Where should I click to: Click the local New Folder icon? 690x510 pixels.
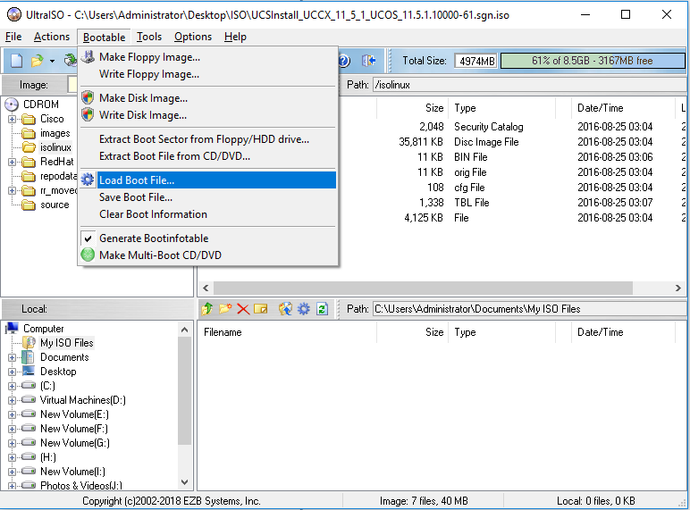pos(225,309)
